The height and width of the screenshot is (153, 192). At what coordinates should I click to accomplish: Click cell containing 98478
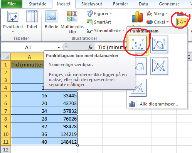63,126
